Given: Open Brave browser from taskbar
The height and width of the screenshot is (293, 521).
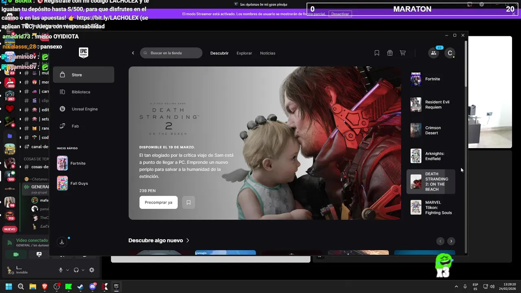Looking at the screenshot, I should [45, 286].
